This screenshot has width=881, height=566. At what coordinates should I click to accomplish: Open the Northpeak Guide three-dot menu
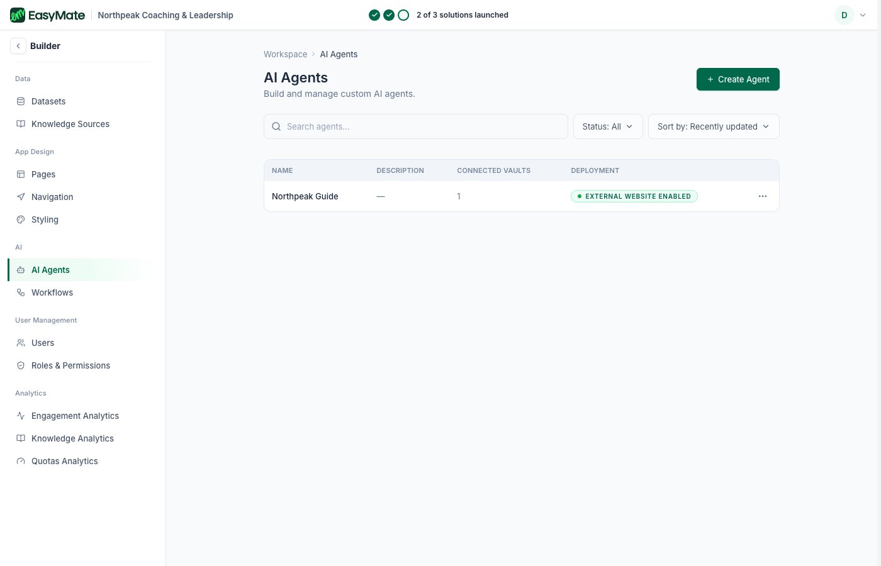[763, 196]
